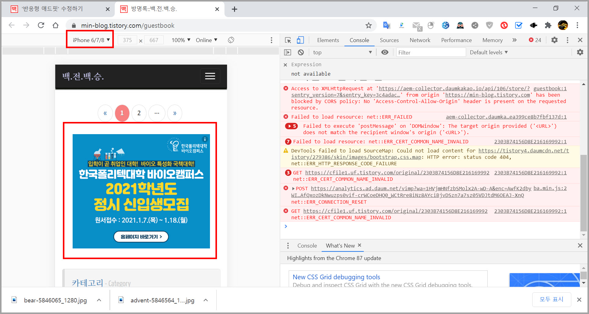Open the red 24 errors counter
589x314 pixels.
(535, 40)
